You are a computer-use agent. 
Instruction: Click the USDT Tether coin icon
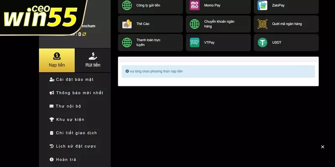click(263, 43)
